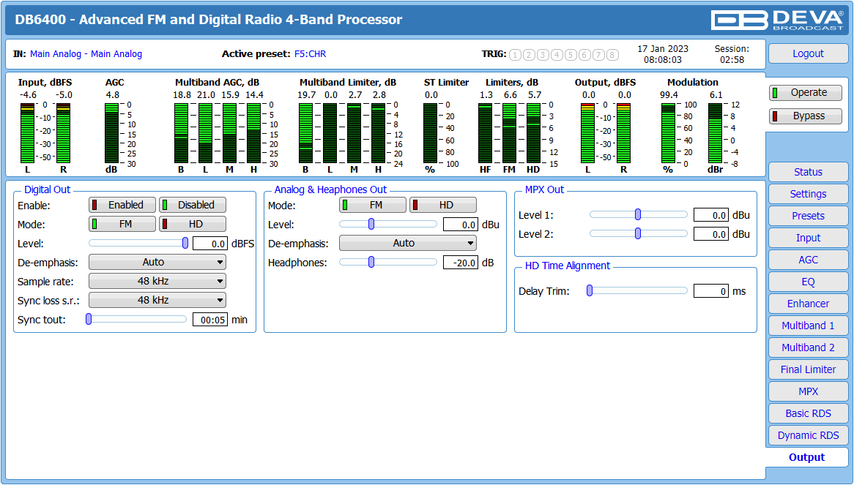Click the Modulation percent meter
Viewport: 854px width, 485px height.
[x=668, y=133]
